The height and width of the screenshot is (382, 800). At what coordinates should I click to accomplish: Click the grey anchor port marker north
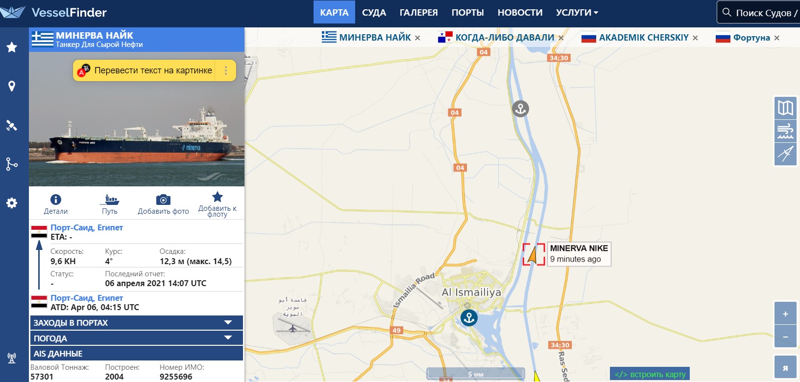pos(520,109)
